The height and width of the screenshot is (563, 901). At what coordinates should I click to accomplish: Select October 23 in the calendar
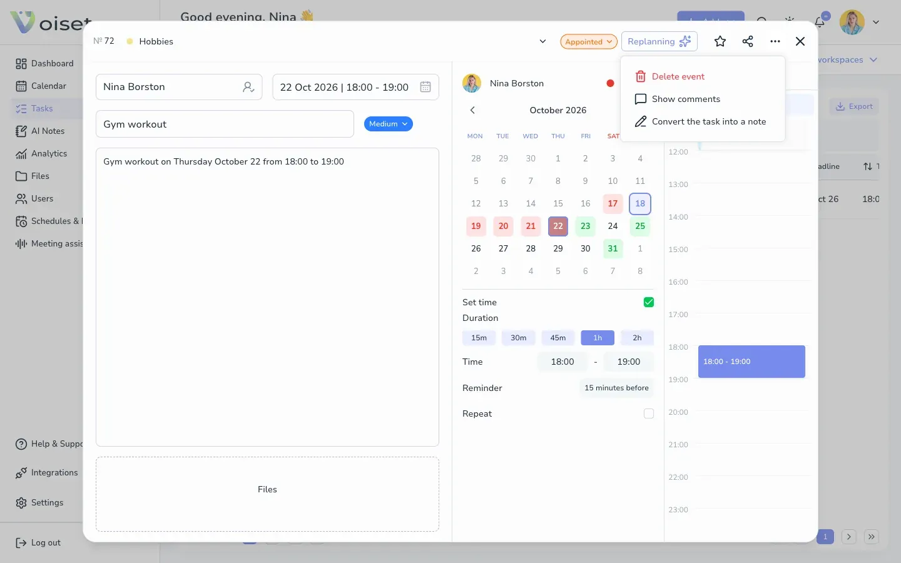coord(586,226)
